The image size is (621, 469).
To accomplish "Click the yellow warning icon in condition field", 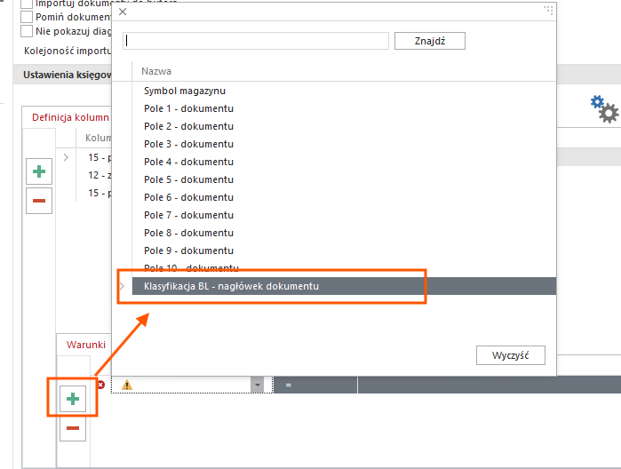I will (x=127, y=386).
